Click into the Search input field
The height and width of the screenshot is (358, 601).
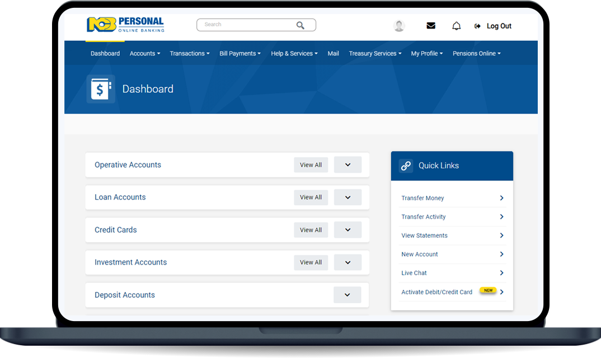click(246, 25)
